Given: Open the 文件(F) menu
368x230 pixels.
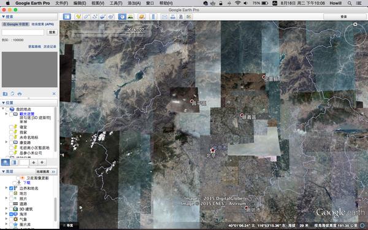Looking at the screenshot, I should click(x=62, y=3).
